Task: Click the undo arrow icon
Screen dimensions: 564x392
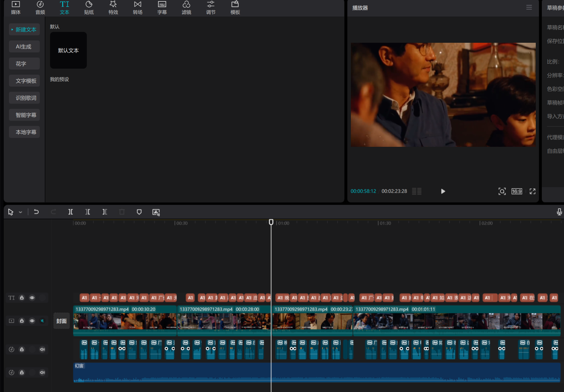Action: 36,212
